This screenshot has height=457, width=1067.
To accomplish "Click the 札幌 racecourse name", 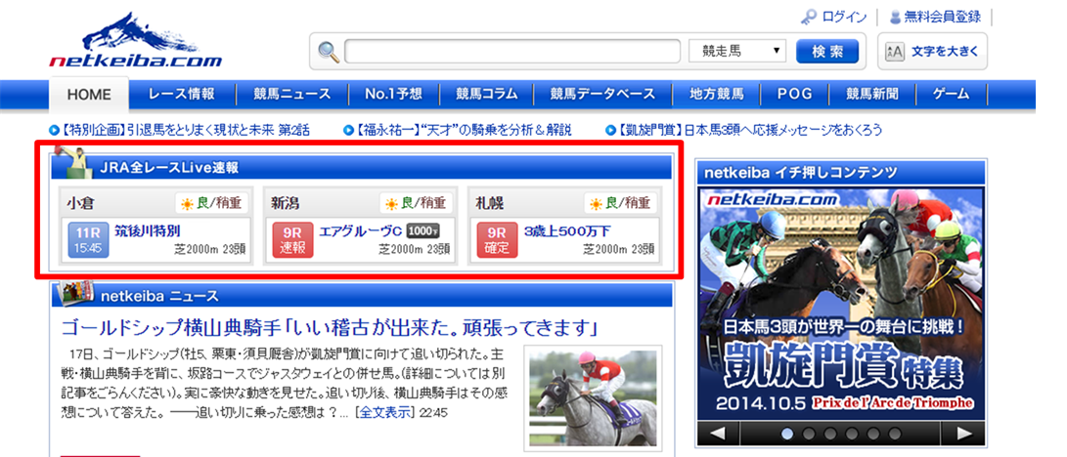I will point(490,203).
